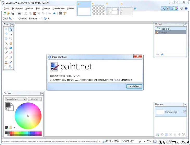The image size is (190, 145).
Task: Toggle the pixel grid display
Action: point(60,13)
